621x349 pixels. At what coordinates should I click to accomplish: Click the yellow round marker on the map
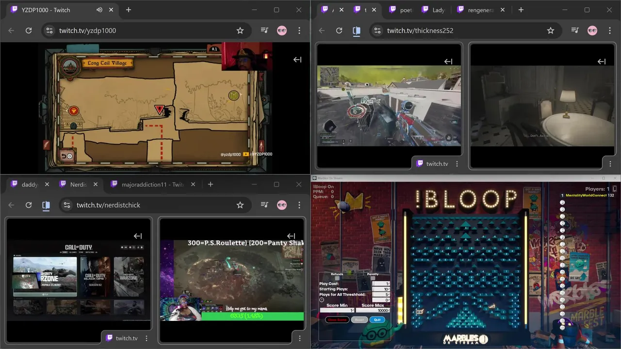234,95
